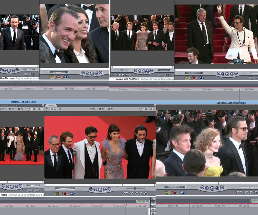Click Play under the smiling man canvas

coord(92,73)
